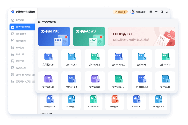The height and width of the screenshot is (125, 188).
Task: Switch to 热门转换 in the sidebar
Action: coord(22,20)
